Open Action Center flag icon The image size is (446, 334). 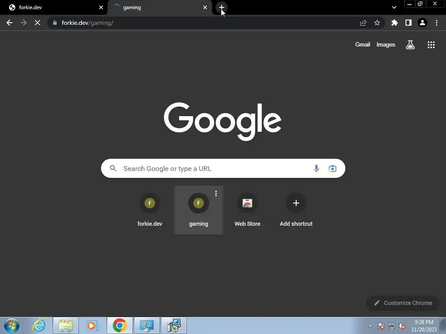point(381,326)
